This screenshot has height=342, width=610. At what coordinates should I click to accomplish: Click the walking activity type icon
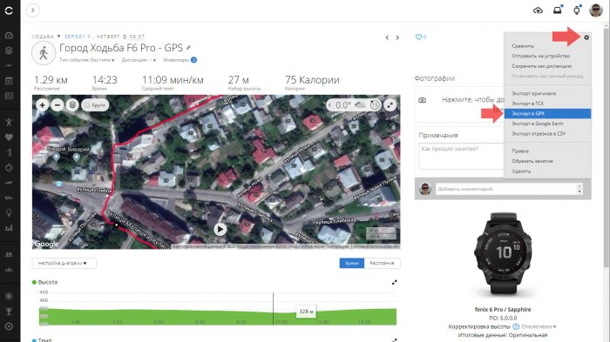tap(44, 53)
